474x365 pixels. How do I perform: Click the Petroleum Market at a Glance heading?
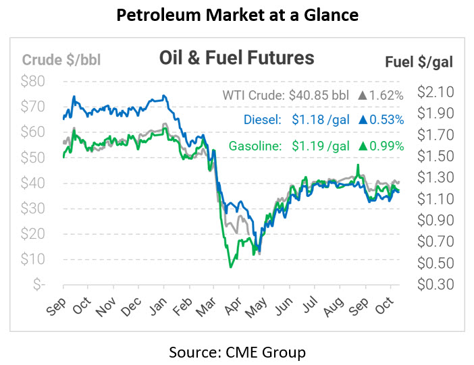(236, 16)
